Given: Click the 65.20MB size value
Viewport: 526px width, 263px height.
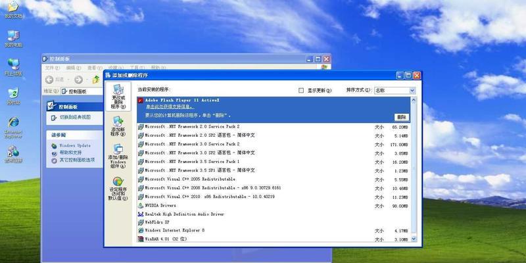Looking at the screenshot, I should tap(400, 127).
